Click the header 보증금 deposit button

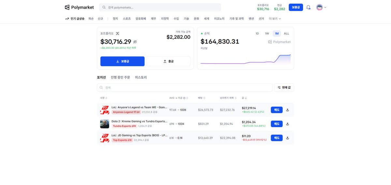pos(296,7)
